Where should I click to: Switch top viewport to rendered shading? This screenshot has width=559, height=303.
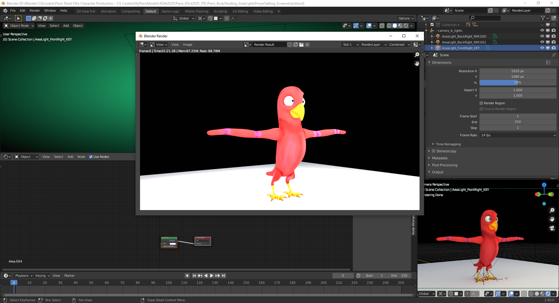point(406,26)
